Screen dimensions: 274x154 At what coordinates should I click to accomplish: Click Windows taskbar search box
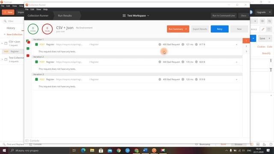[39, 150]
